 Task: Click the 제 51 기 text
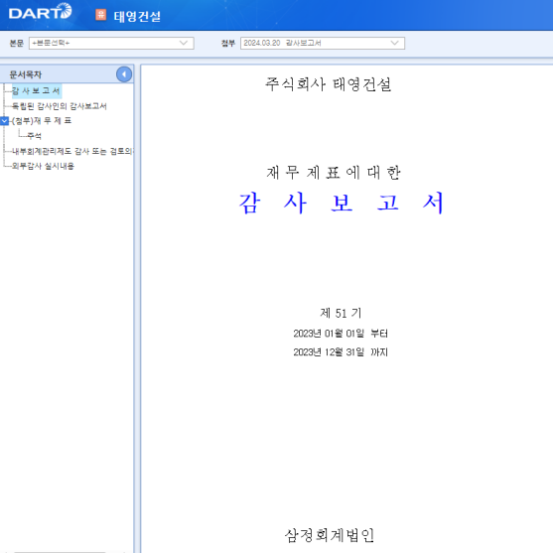[x=341, y=313]
